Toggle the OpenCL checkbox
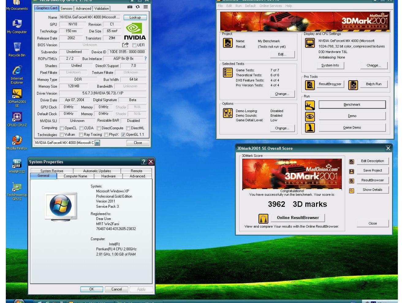The width and height of the screenshot is (404, 303). click(x=62, y=128)
